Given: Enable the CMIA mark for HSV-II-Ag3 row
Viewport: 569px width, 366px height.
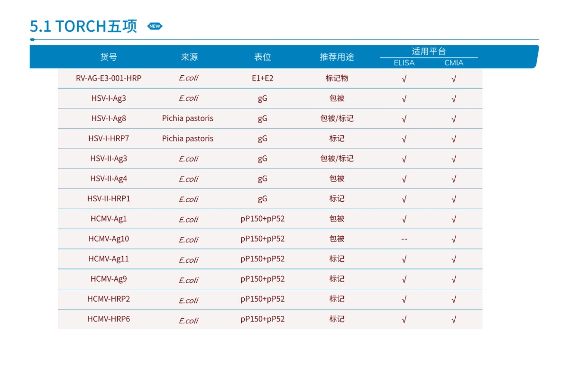Looking at the screenshot, I should pyautogui.click(x=454, y=159).
